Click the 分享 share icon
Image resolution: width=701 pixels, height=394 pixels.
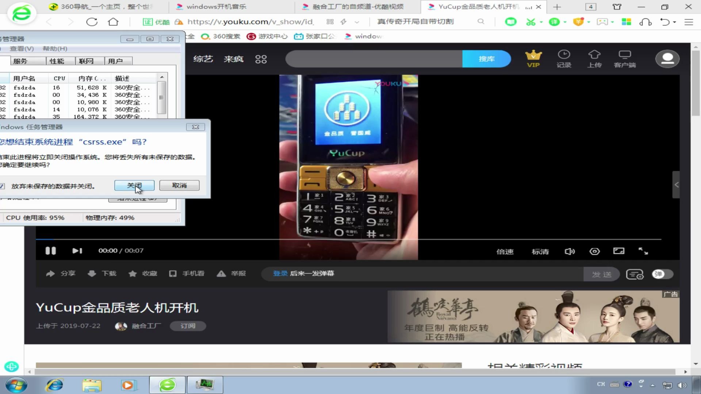click(50, 274)
